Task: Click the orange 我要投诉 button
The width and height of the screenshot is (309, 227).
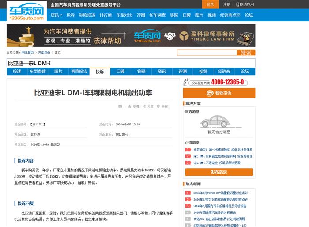Action: (219, 93)
